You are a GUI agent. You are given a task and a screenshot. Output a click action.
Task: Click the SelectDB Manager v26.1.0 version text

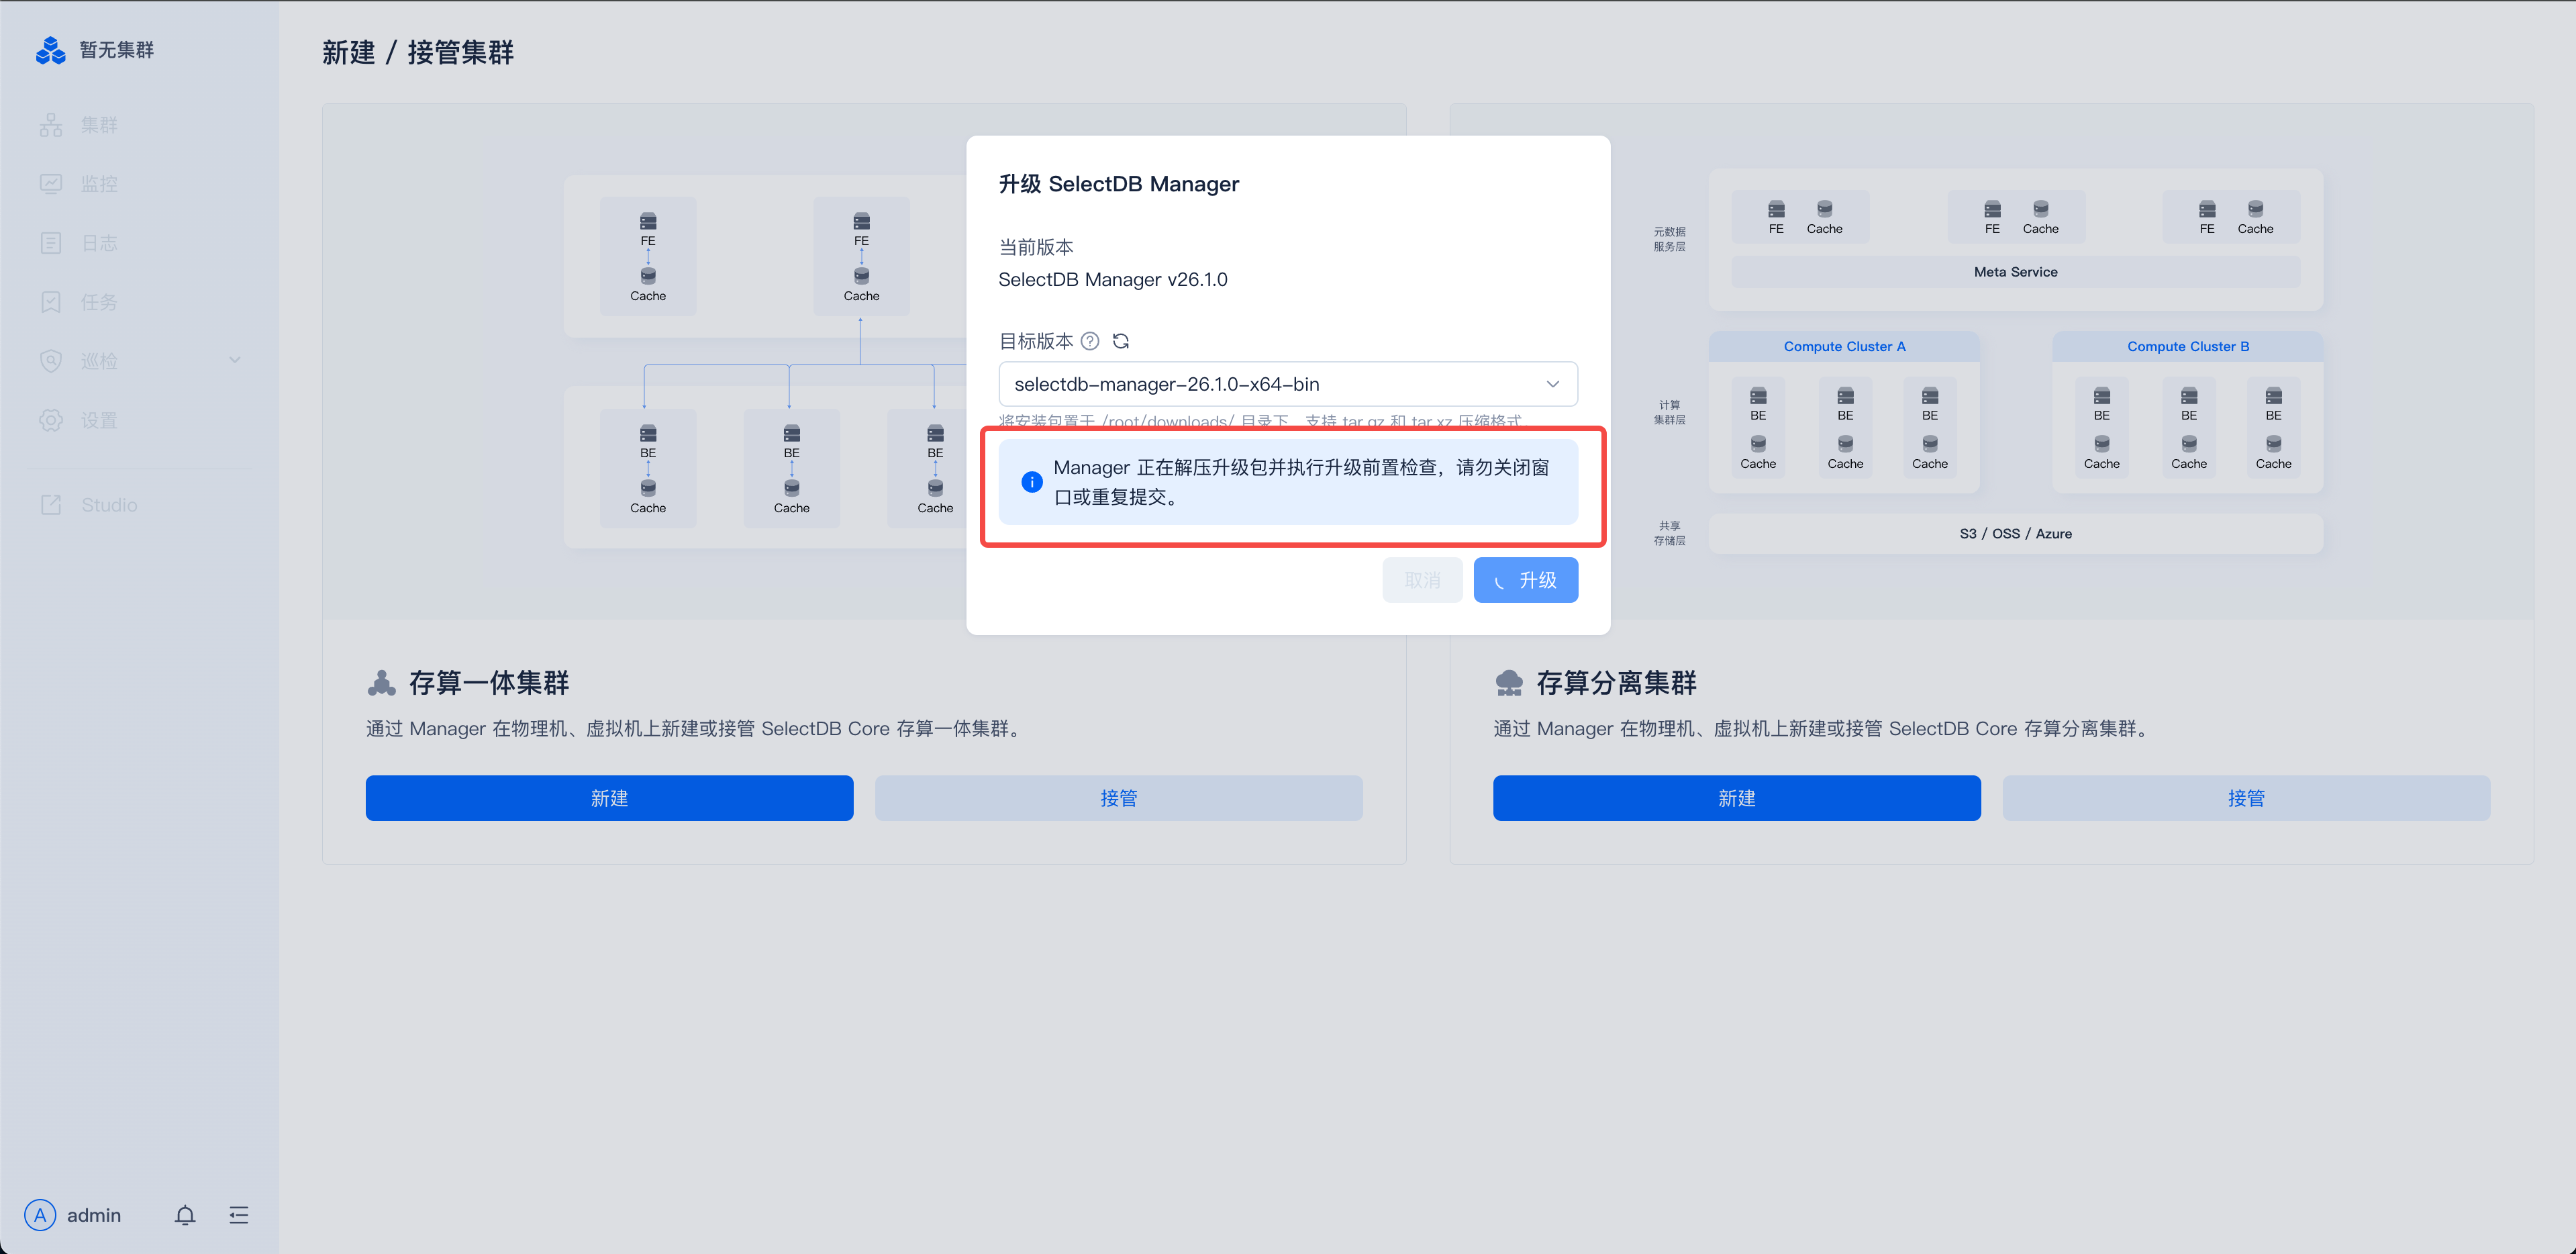click(1112, 280)
